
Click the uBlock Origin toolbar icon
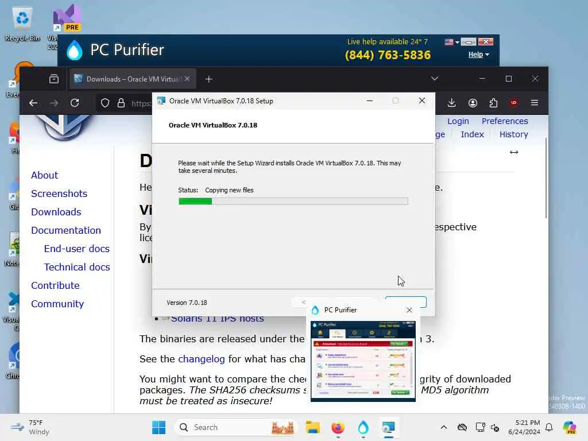coord(514,103)
